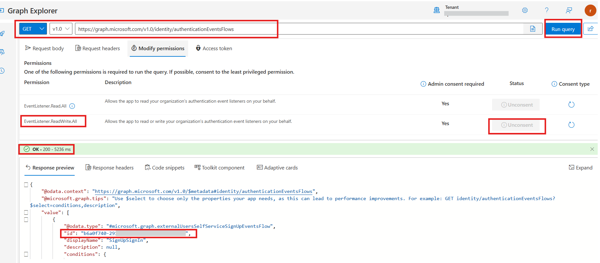Click consent type icon for EventListener.Read.All row

[571, 105]
